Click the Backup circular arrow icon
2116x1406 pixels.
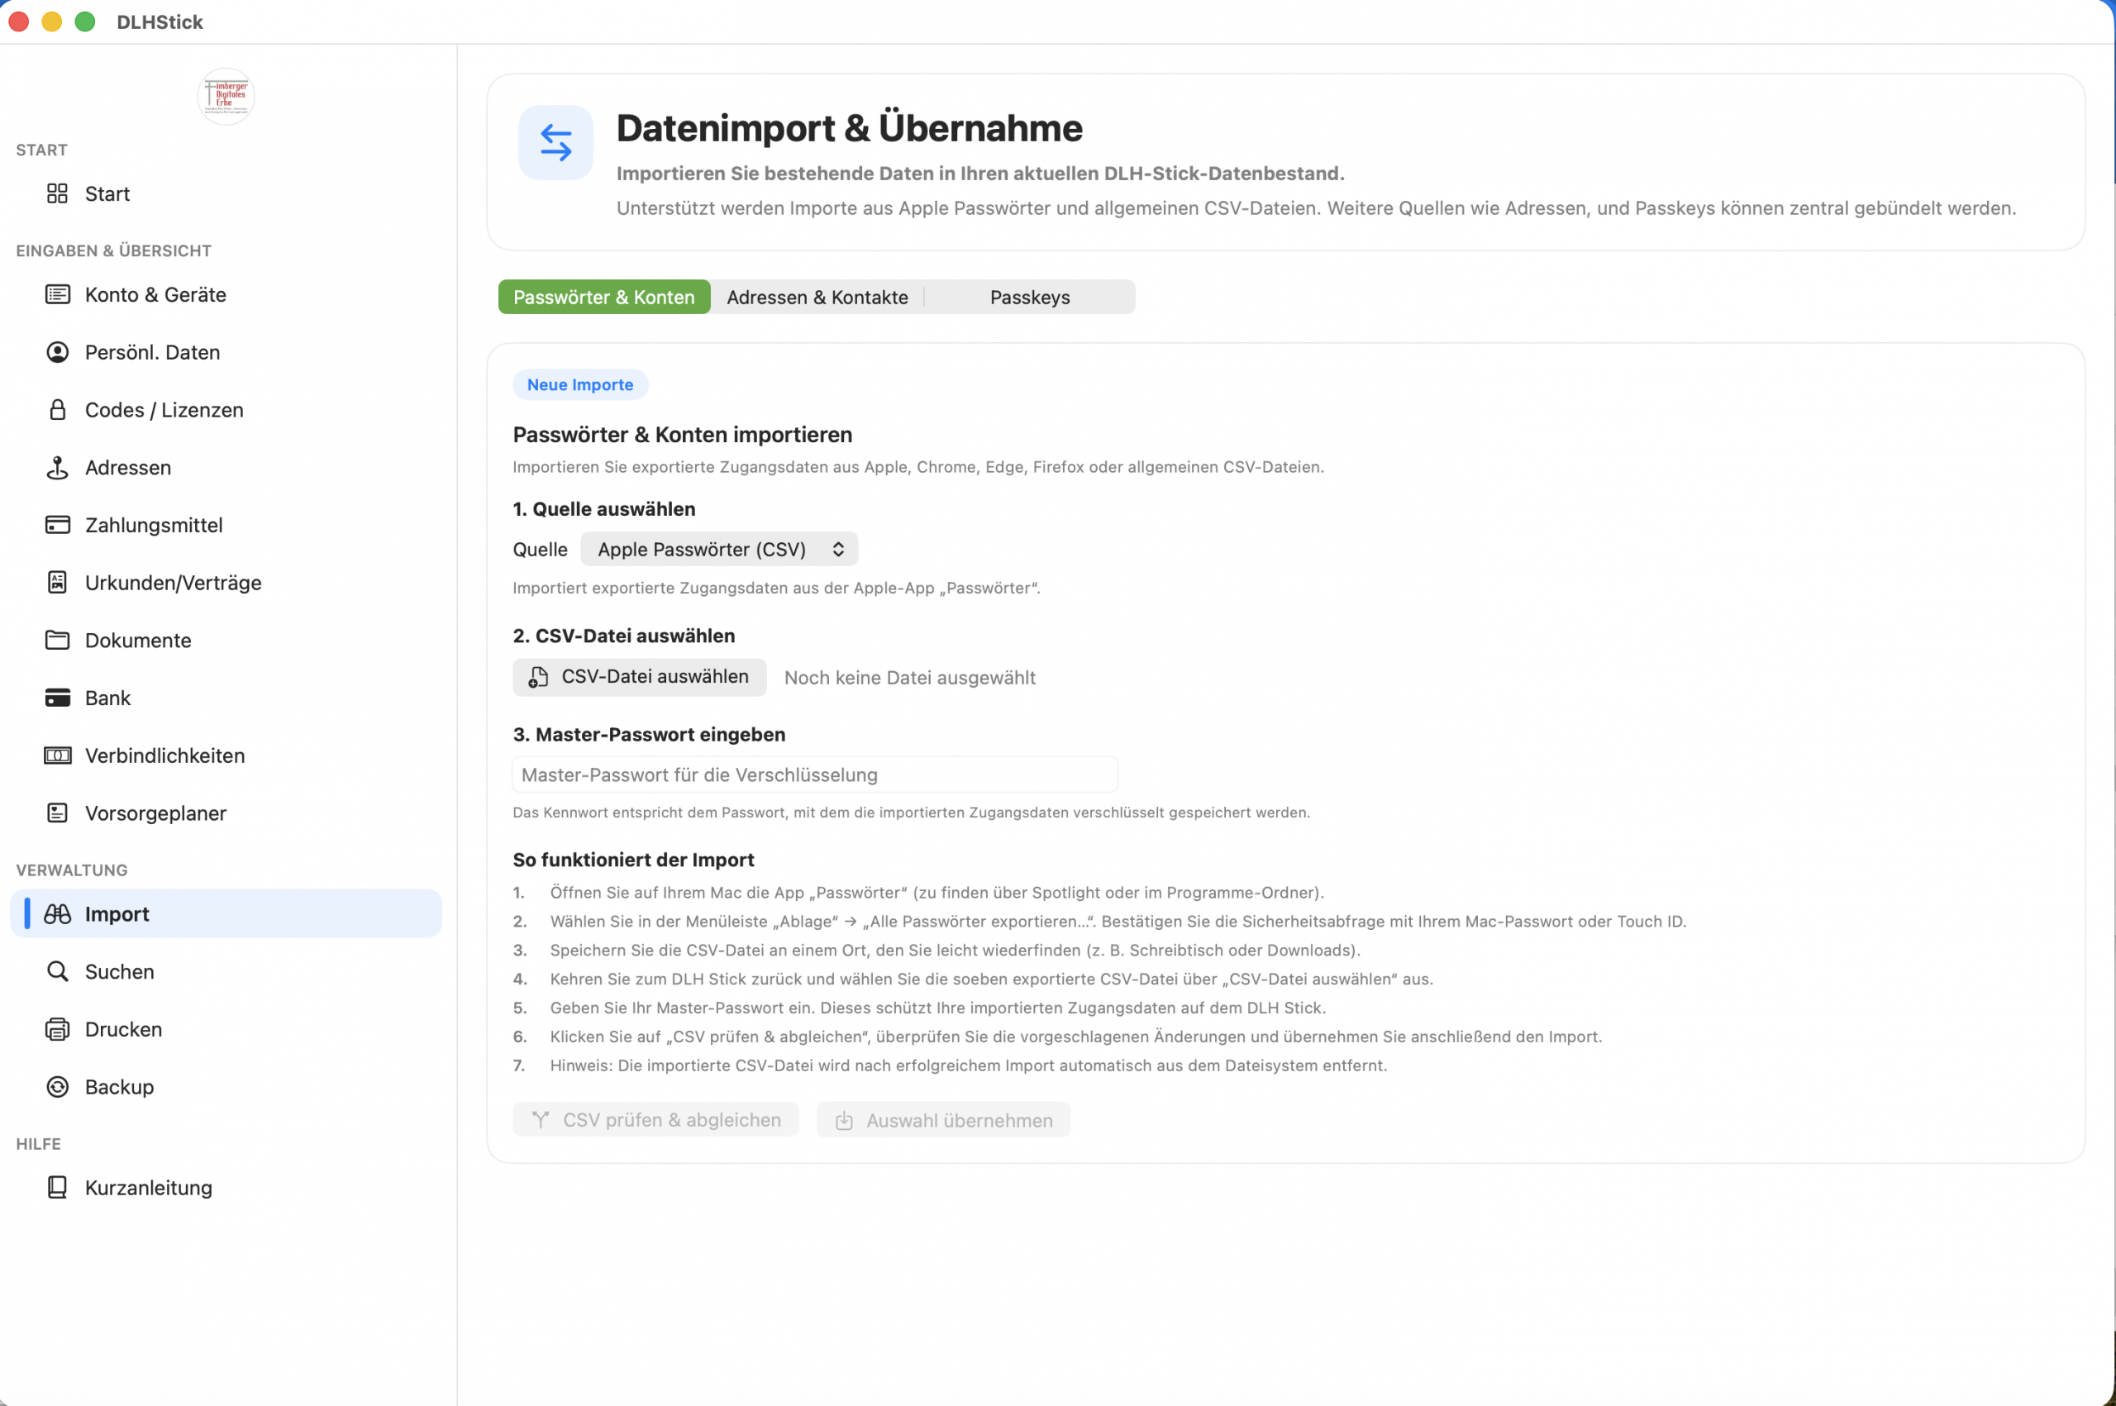(x=57, y=1087)
